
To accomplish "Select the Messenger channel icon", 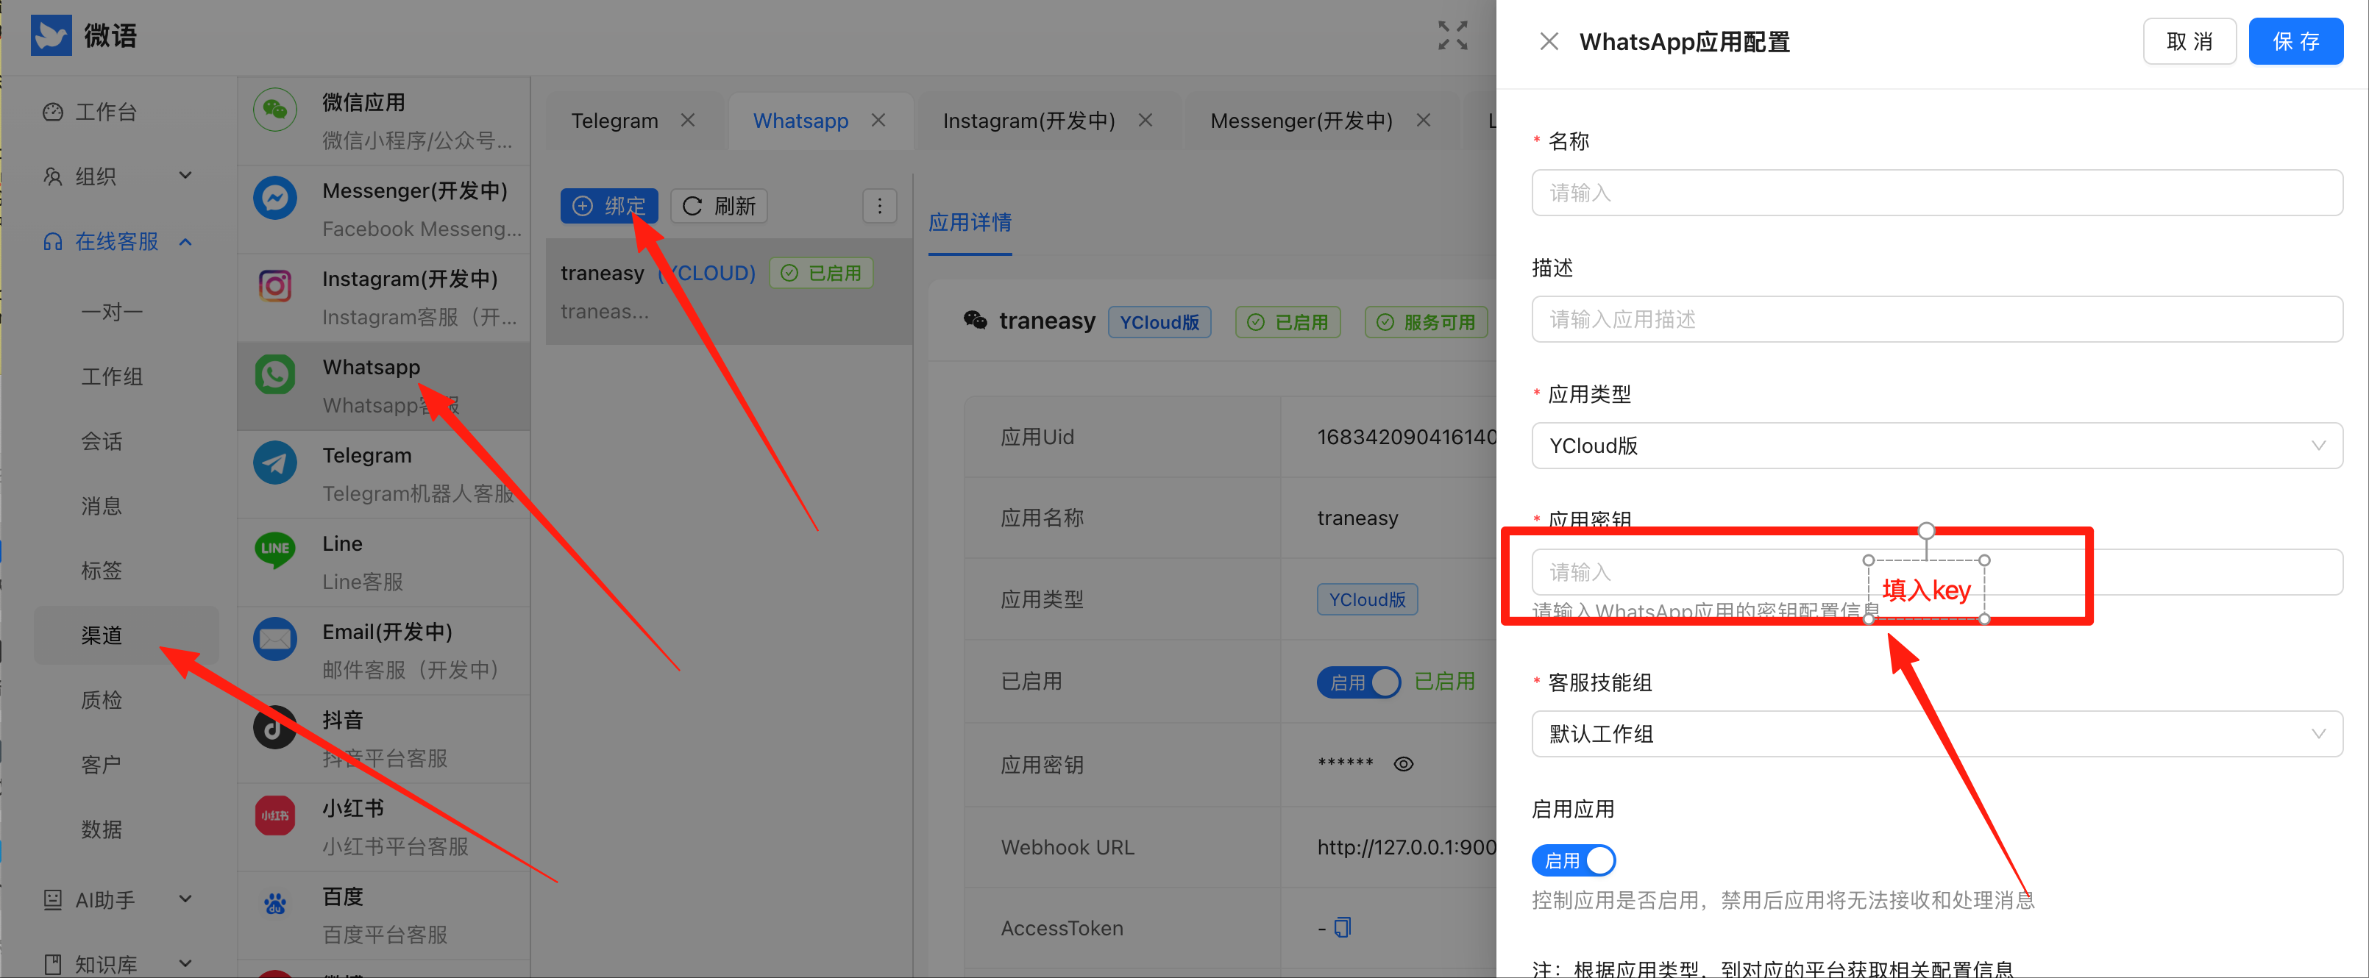I will [x=275, y=199].
